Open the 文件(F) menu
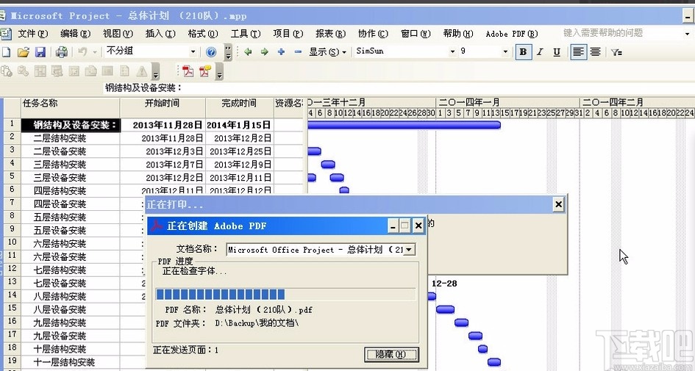This screenshot has height=371, width=695. coord(33,34)
